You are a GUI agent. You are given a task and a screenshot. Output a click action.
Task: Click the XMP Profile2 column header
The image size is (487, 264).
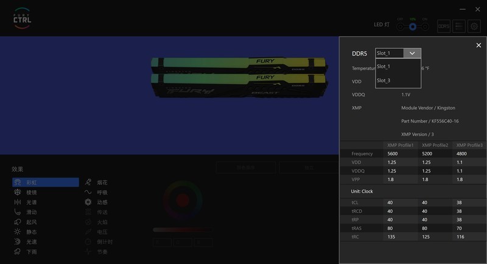435,145
